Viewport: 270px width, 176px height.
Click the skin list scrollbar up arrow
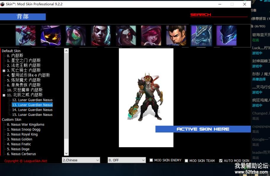pyautogui.click(x=66, y=51)
